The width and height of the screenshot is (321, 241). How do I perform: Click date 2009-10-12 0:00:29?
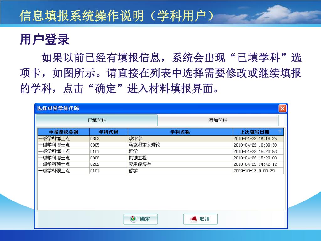(x=254, y=171)
